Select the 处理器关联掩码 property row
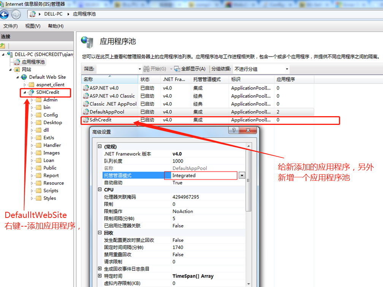This screenshot has width=383, height=287. (x=174, y=197)
